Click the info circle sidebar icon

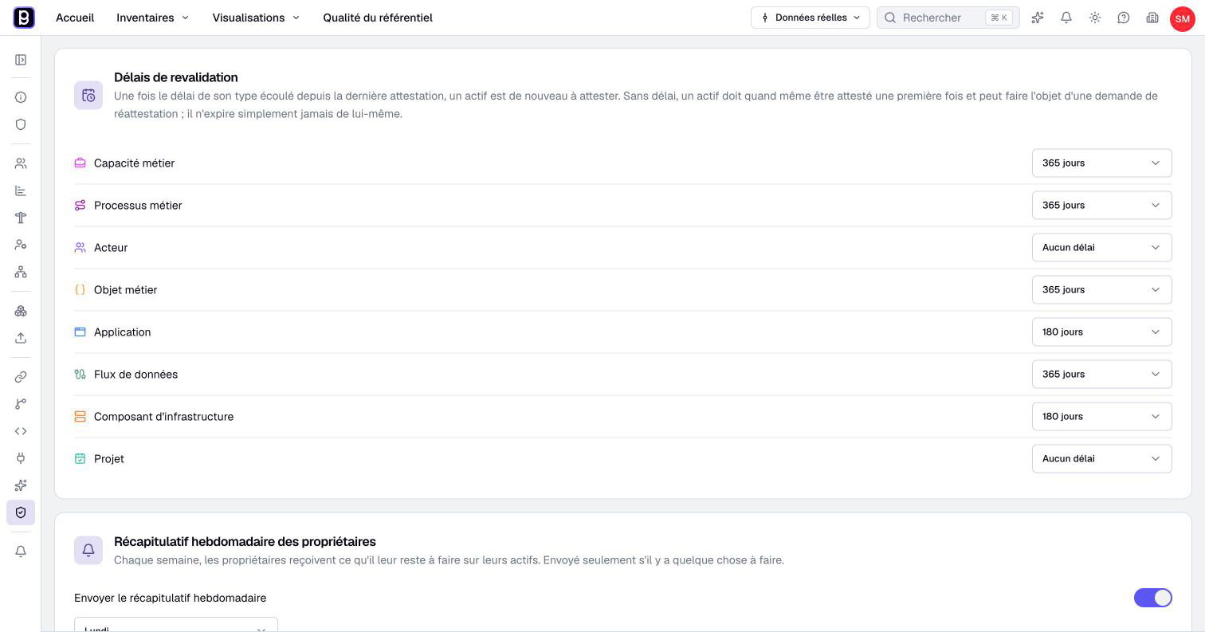21,97
